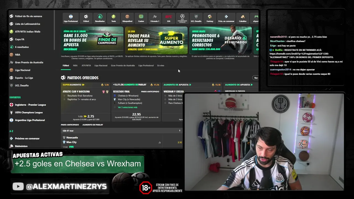Open the Man City team row
The width and height of the screenshot is (354, 199).
tap(70, 142)
